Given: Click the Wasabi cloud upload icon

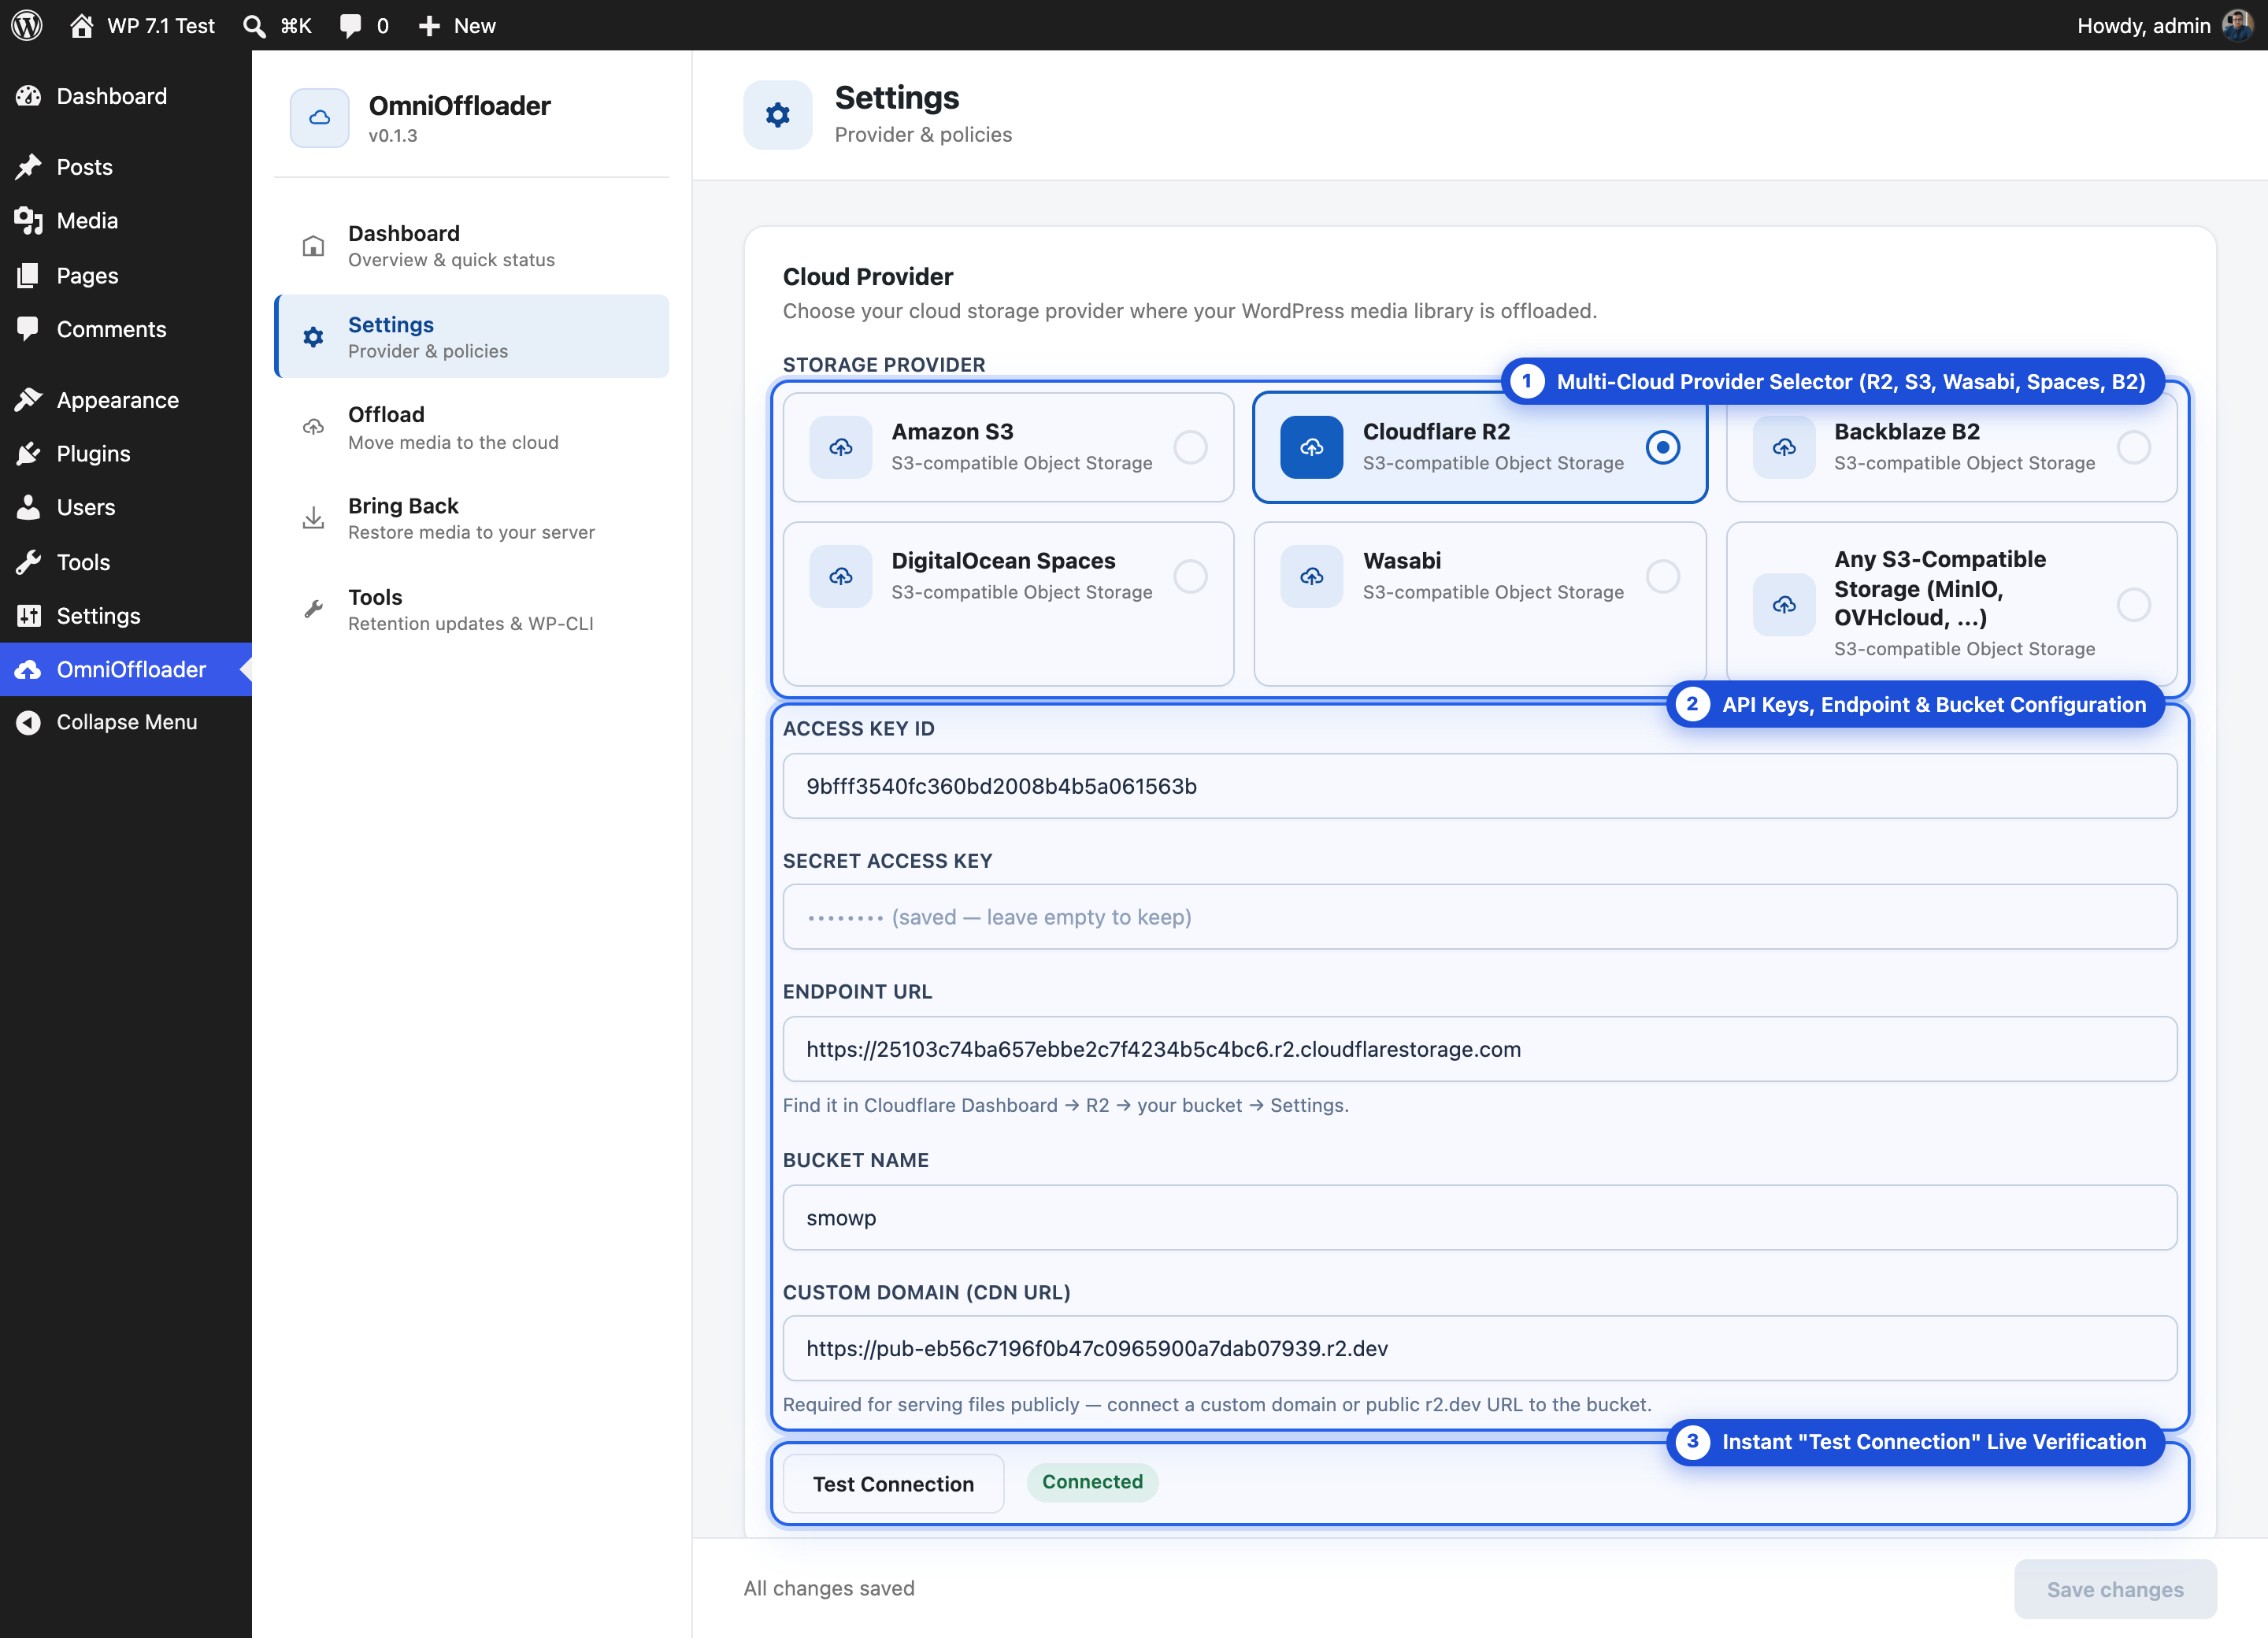Looking at the screenshot, I should tap(1312, 576).
